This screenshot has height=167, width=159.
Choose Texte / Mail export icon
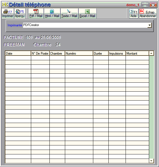point(69,11)
